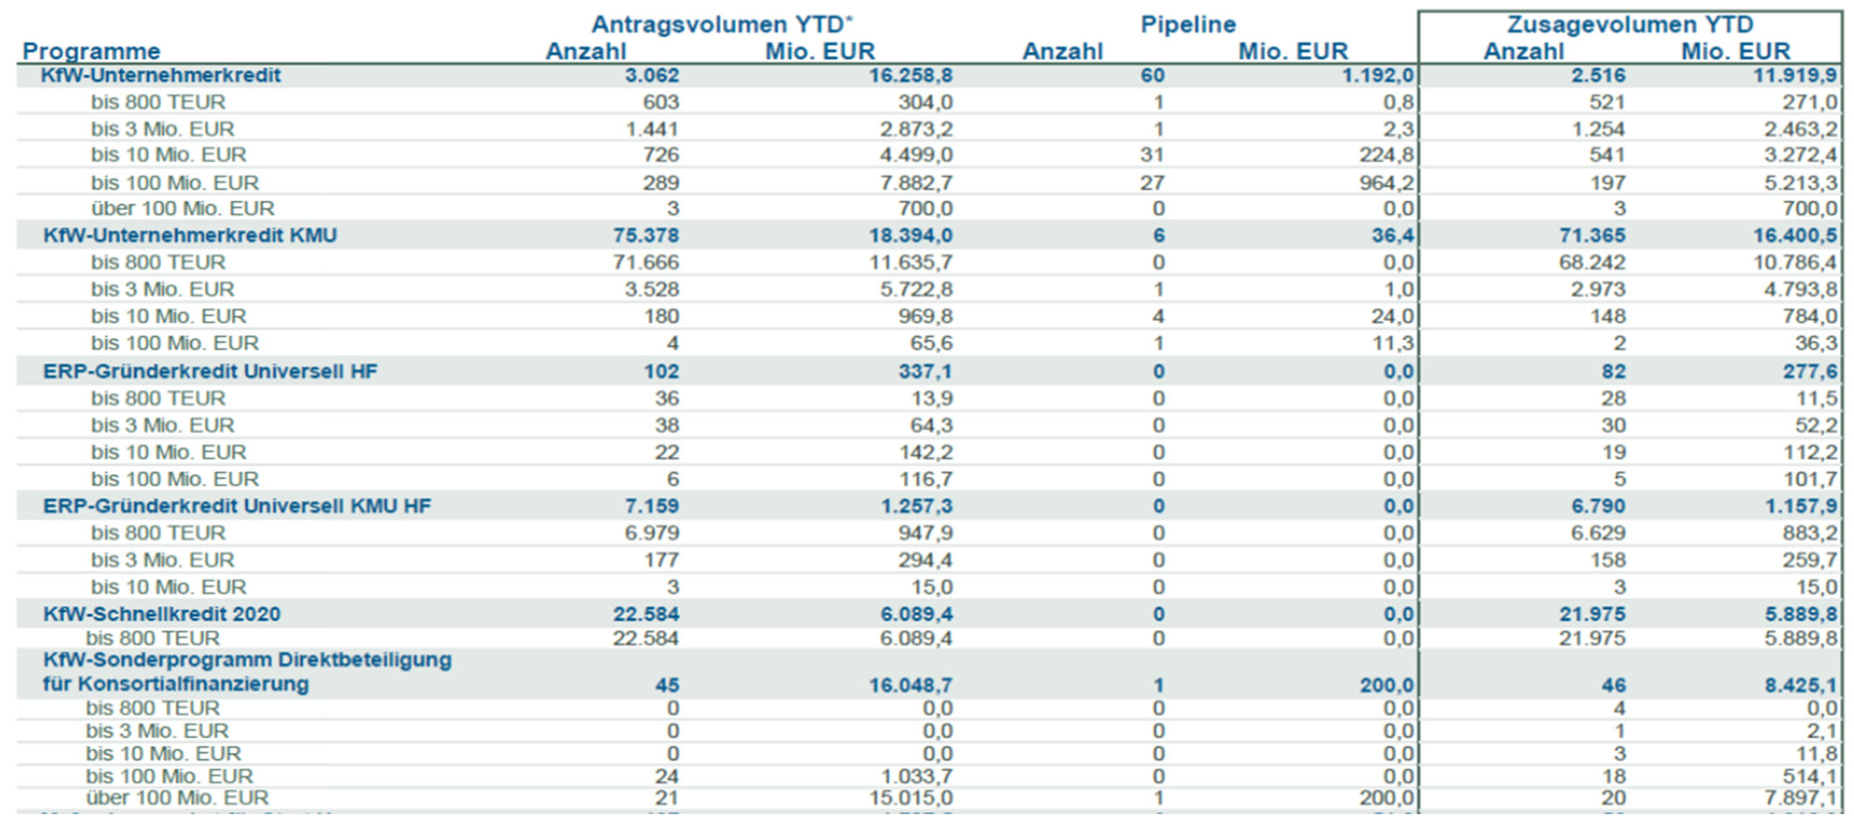Select the bold value '7.159'
The width and height of the screenshot is (1854, 827).
(652, 506)
